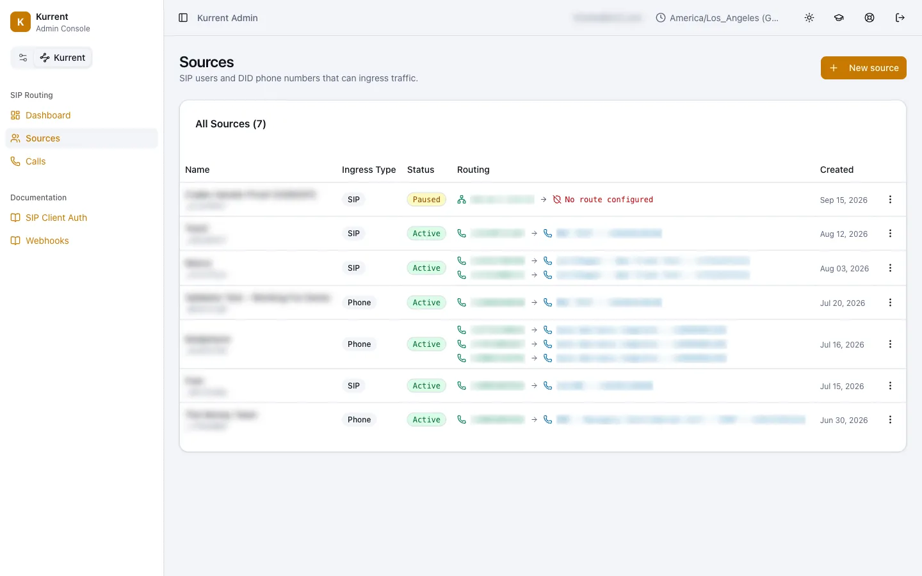The image size is (922, 576).
Task: Click the network node icon in Paused row
Action: pyautogui.click(x=462, y=200)
